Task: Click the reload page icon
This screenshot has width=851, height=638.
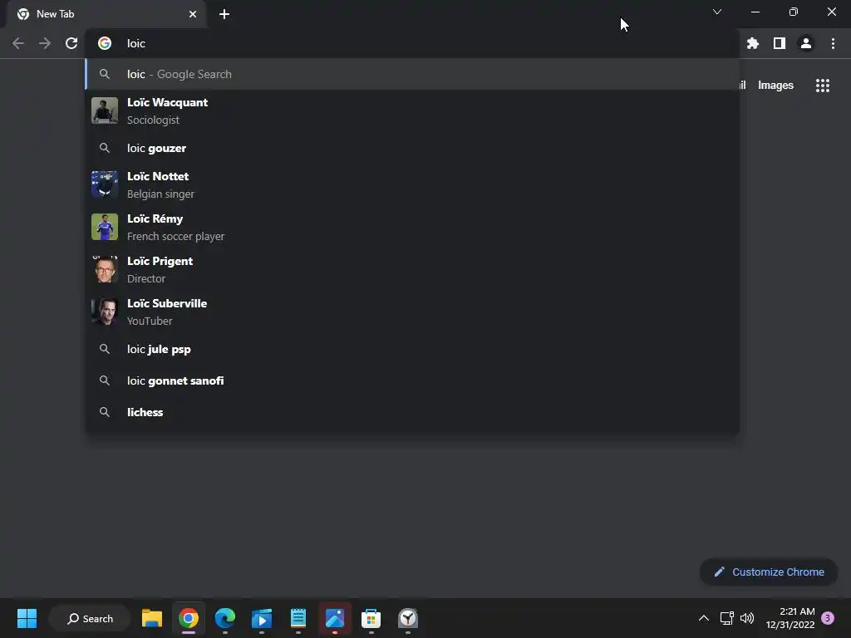Action: pyautogui.click(x=71, y=43)
